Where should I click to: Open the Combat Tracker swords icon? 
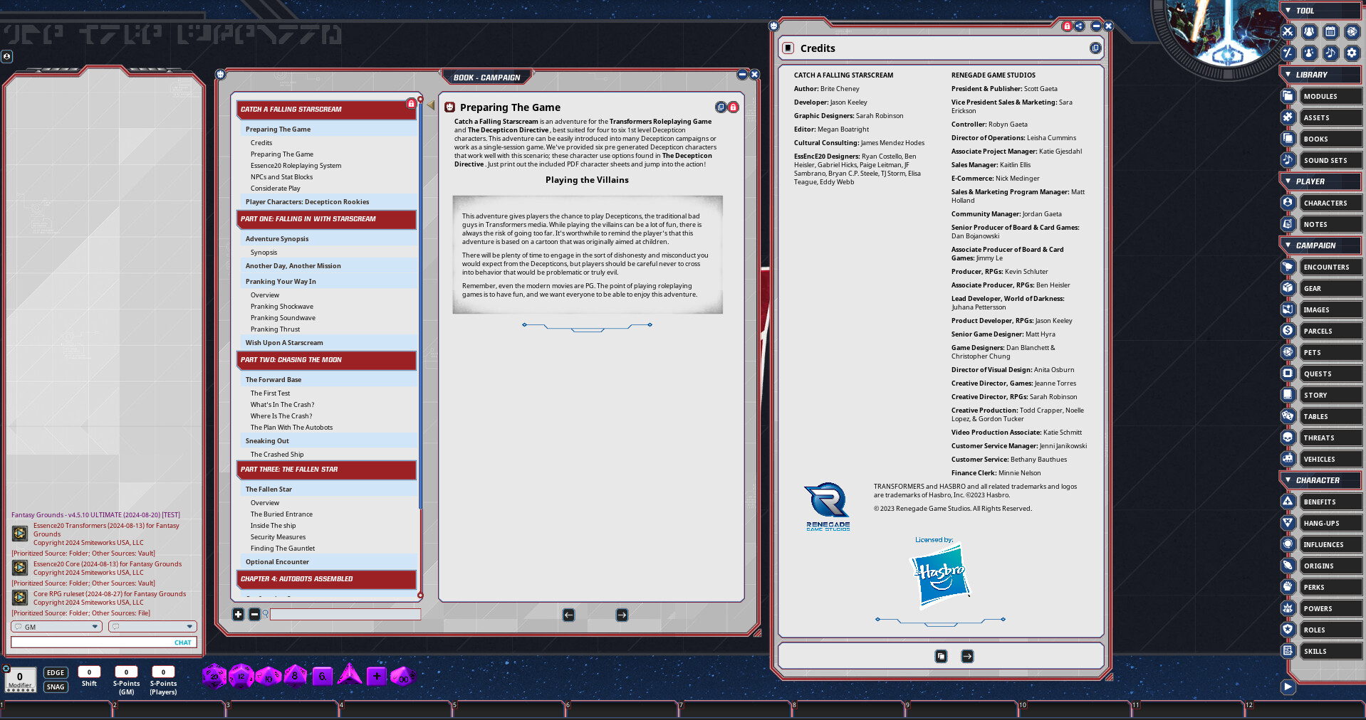tap(1288, 31)
